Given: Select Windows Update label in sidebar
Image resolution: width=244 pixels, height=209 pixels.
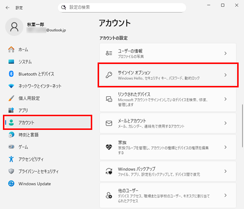Looking at the screenshot, I should 35,184.
